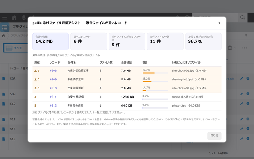Open the app settings gear icon

click(x=230, y=48)
